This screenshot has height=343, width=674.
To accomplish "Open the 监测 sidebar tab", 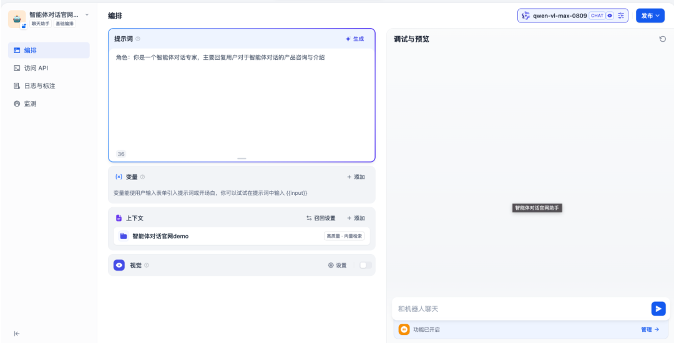I will click(x=49, y=104).
